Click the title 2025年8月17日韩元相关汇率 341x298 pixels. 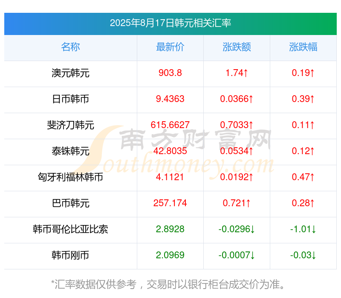(x=170, y=23)
